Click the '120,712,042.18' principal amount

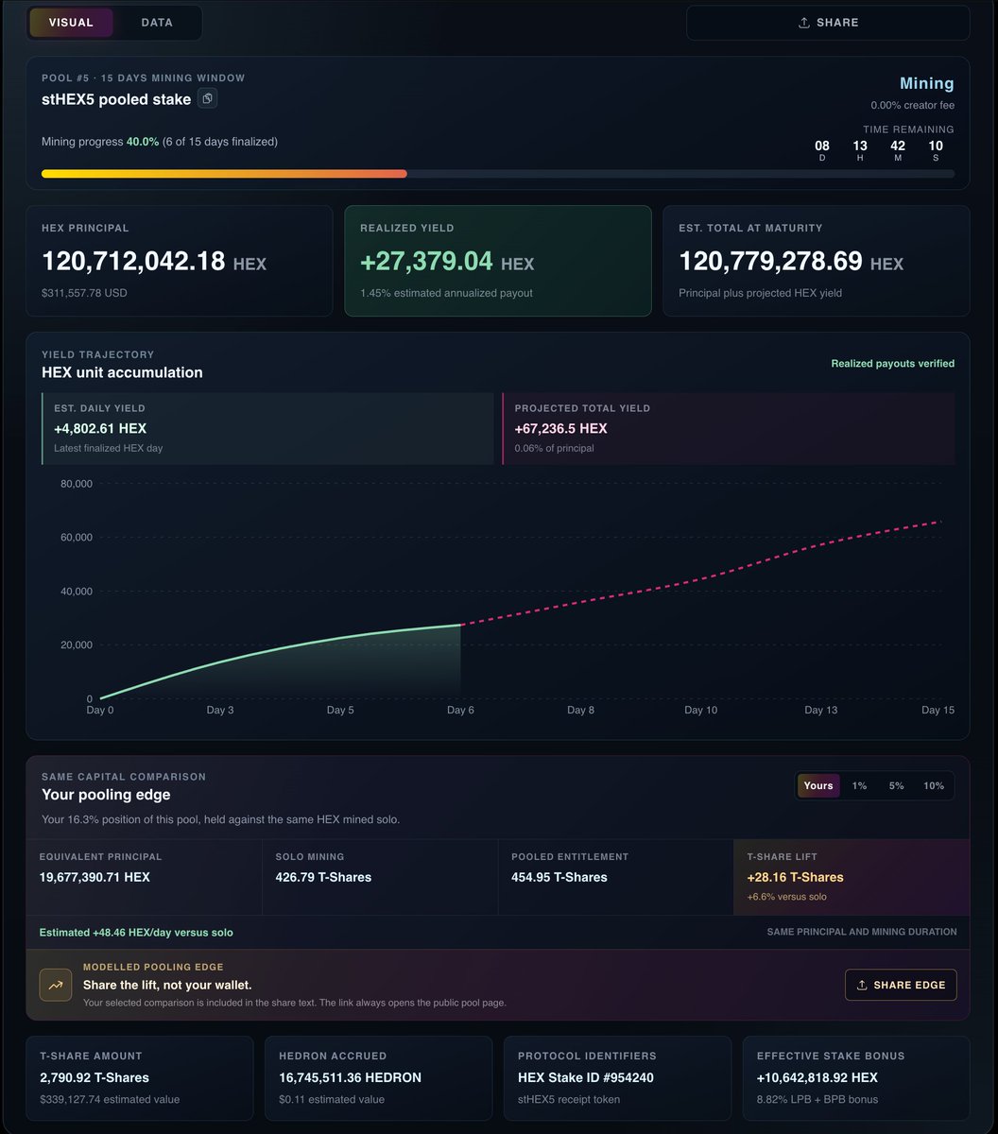133,262
